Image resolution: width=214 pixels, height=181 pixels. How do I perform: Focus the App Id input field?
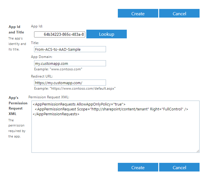click(60, 34)
